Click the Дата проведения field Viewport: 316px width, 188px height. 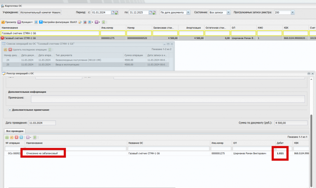[42, 123]
